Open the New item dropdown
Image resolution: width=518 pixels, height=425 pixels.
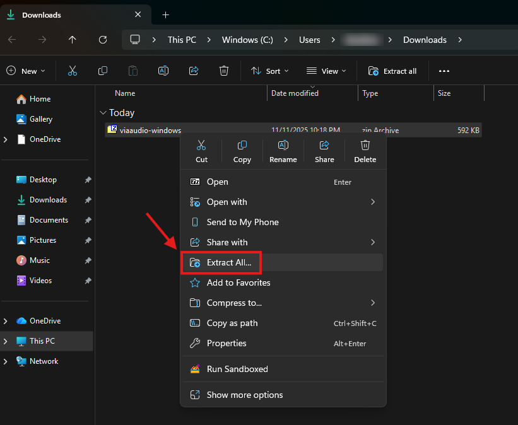pos(26,71)
